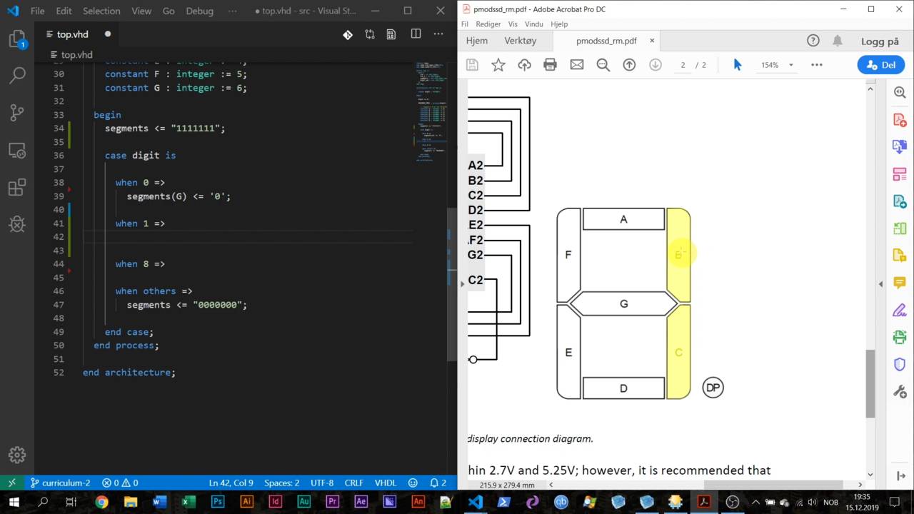Switch to the Verktøy tab in Acrobat

point(520,41)
